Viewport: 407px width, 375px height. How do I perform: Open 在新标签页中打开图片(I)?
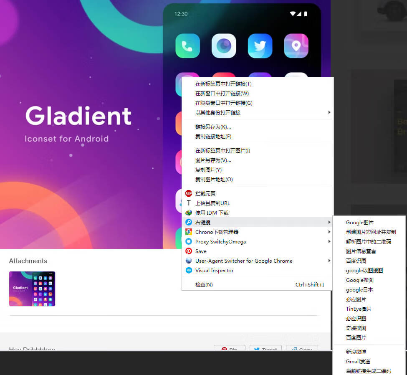pos(258,151)
